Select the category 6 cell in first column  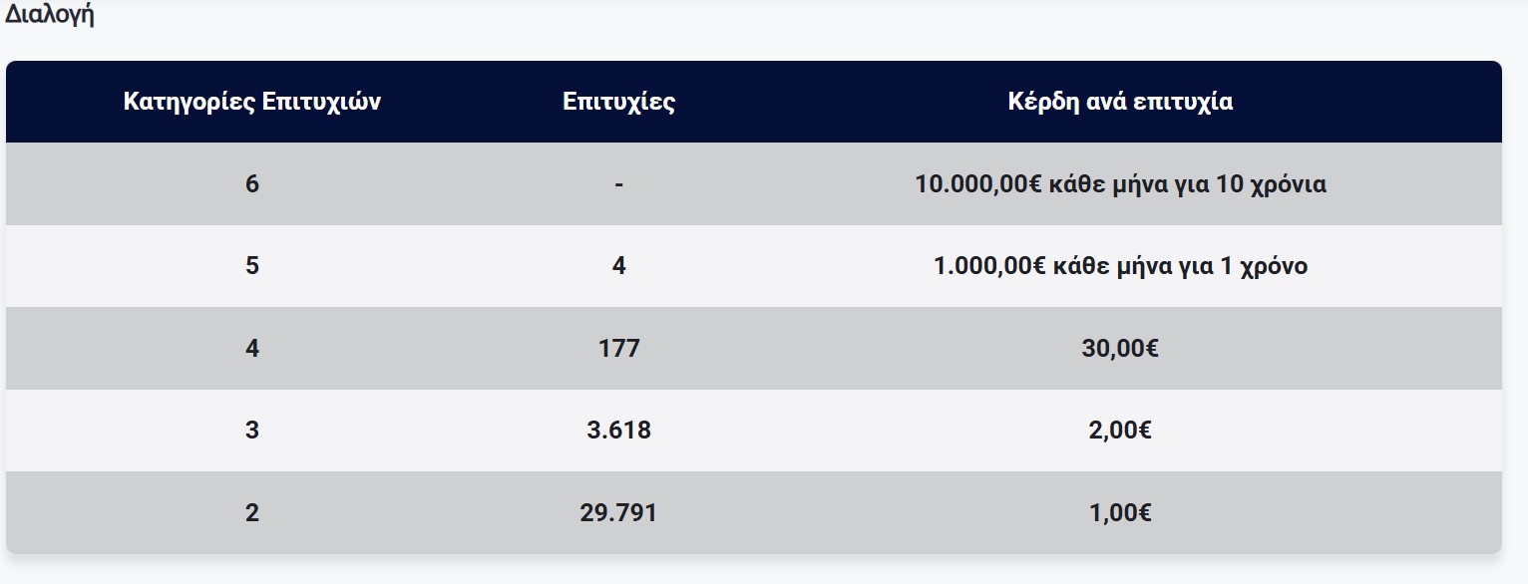(251, 184)
